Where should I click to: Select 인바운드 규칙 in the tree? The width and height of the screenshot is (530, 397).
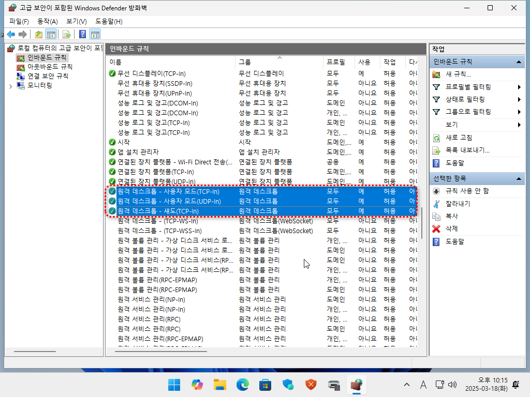(47, 57)
